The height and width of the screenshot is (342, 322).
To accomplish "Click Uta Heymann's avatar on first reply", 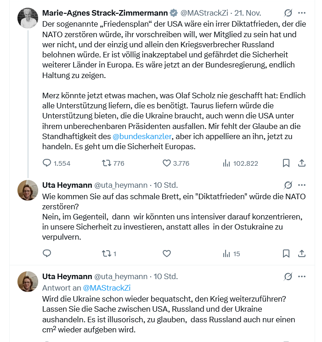I will [x=28, y=190].
